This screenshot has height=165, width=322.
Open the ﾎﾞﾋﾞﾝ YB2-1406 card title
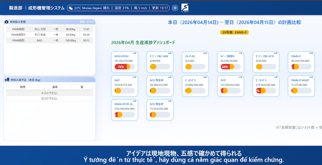[x=159, y=56]
